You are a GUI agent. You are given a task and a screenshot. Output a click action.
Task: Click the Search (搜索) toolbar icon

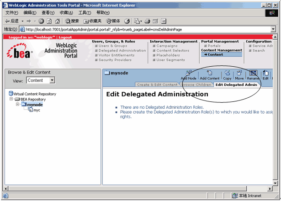[x=72, y=21]
